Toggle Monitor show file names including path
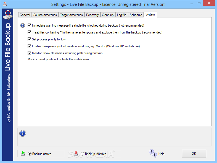 (29, 53)
